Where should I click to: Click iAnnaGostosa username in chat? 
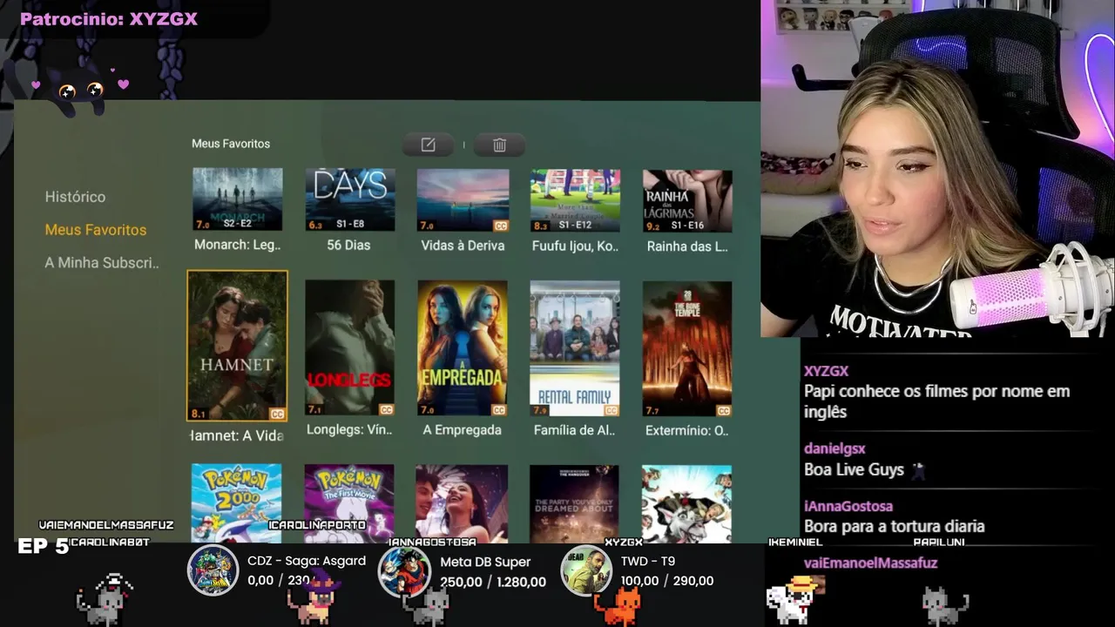(848, 506)
